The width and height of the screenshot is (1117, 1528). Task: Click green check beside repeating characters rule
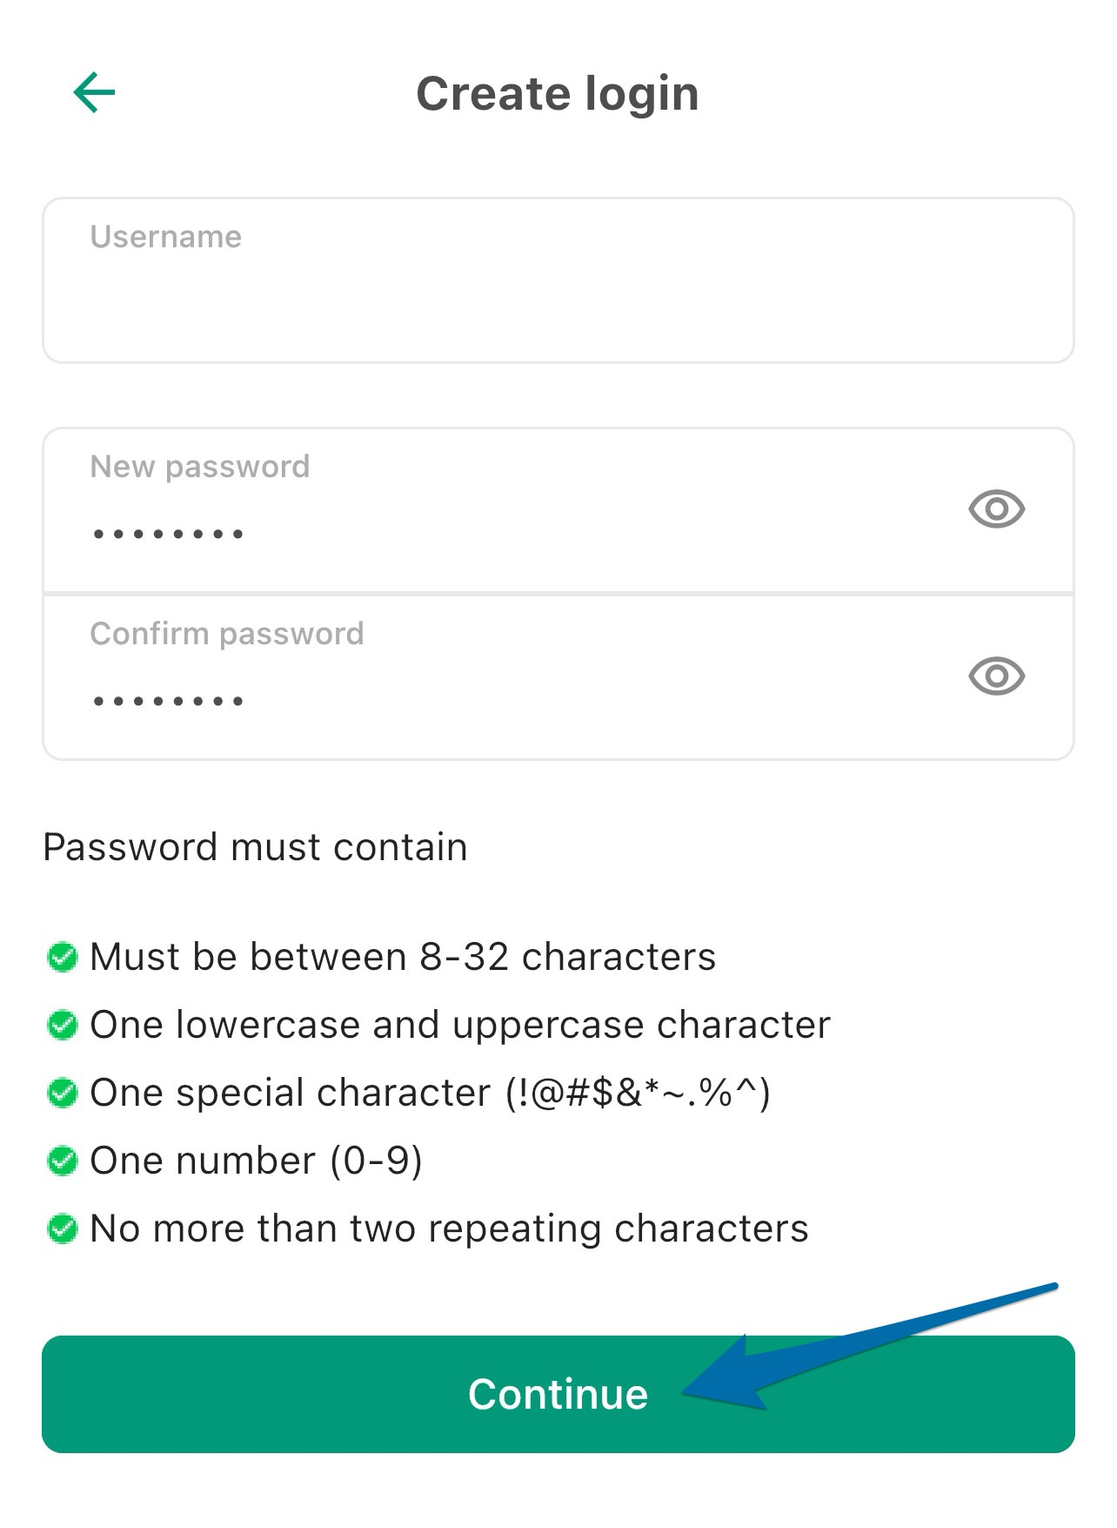tap(62, 1228)
